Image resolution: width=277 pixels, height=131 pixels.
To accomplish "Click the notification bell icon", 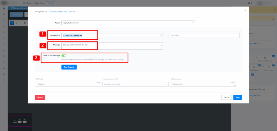I will pos(249,3).
